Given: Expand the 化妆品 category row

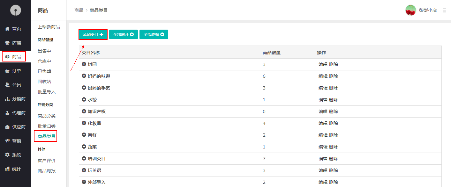Looking at the screenshot, I should click(x=84, y=123).
